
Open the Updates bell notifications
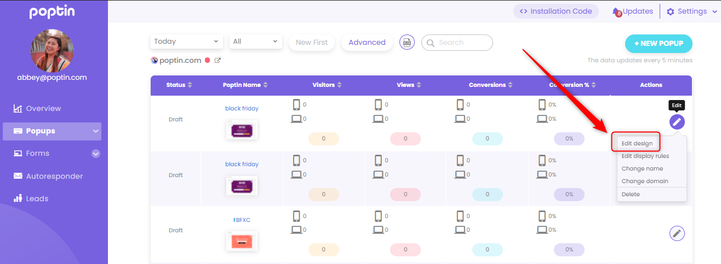coord(633,11)
